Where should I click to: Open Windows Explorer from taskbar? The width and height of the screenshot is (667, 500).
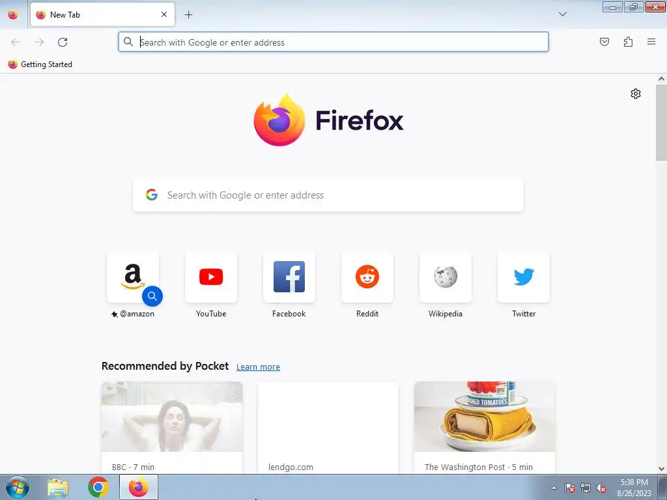58,487
